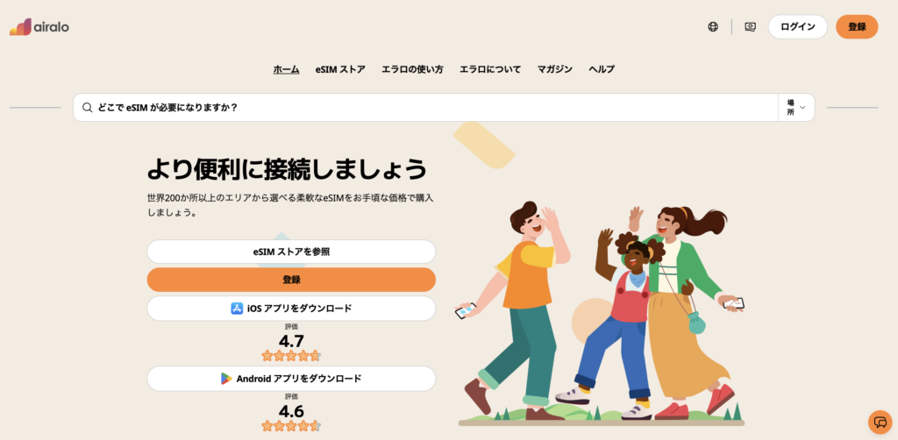Click the Airalo logo
This screenshot has height=440, width=898.
tap(39, 27)
